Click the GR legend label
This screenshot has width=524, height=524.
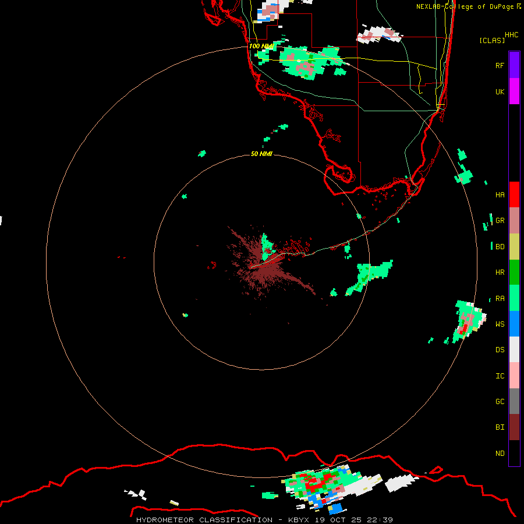[x=500, y=221]
